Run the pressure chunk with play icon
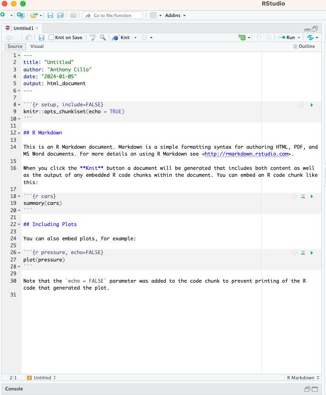Screen dimensions: 326x395 [x=312, y=253]
